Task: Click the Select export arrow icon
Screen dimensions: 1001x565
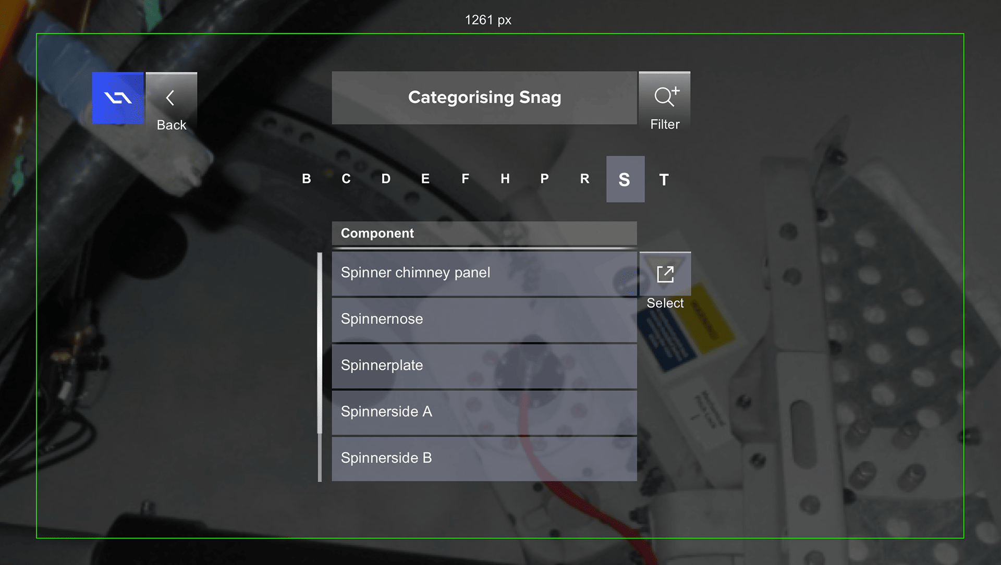Action: [665, 274]
